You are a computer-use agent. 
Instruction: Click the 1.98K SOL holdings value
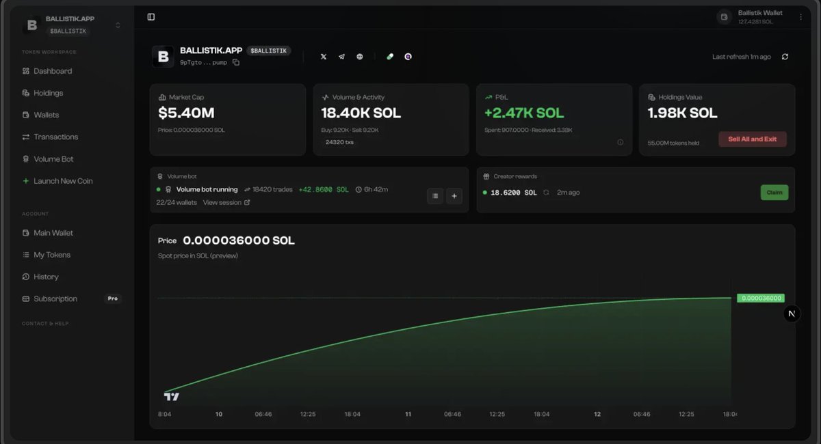pyautogui.click(x=683, y=113)
